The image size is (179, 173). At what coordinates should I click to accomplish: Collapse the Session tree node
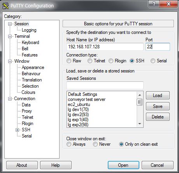pyautogui.click(x=10, y=24)
